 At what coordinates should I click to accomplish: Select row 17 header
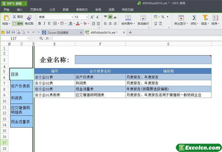click(4, 142)
